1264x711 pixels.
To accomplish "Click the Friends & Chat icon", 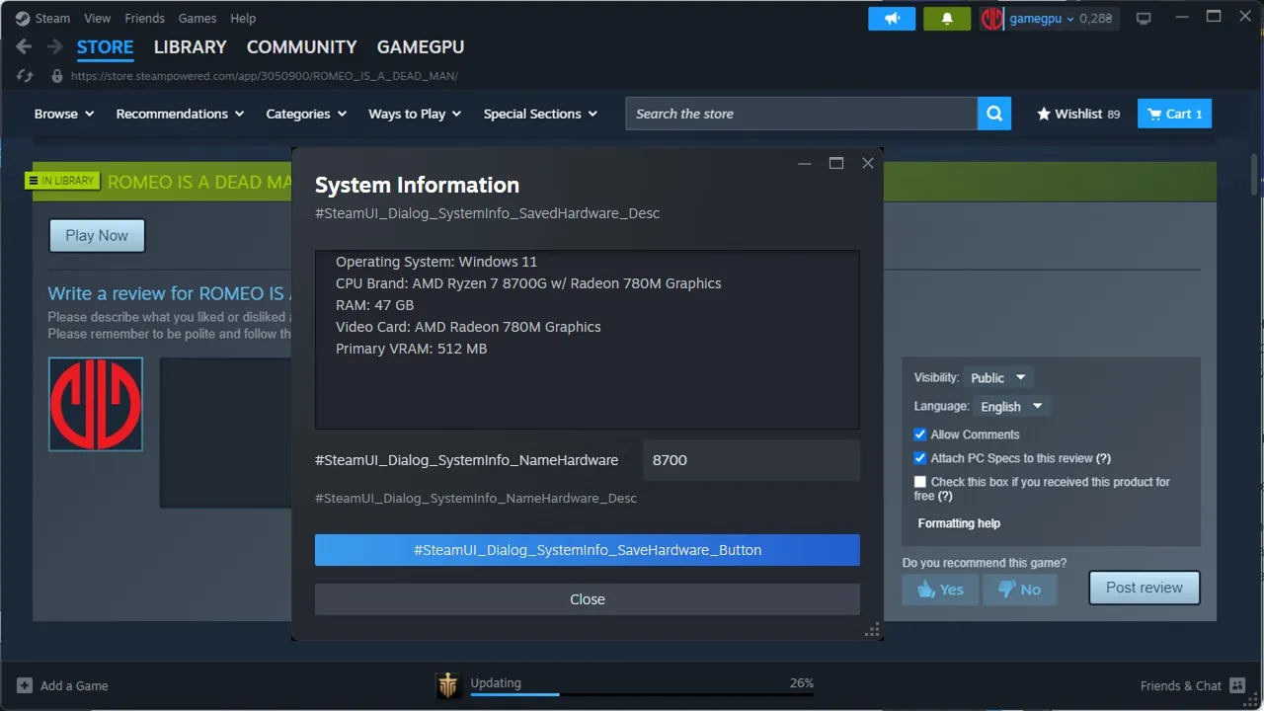I will [x=1236, y=685].
